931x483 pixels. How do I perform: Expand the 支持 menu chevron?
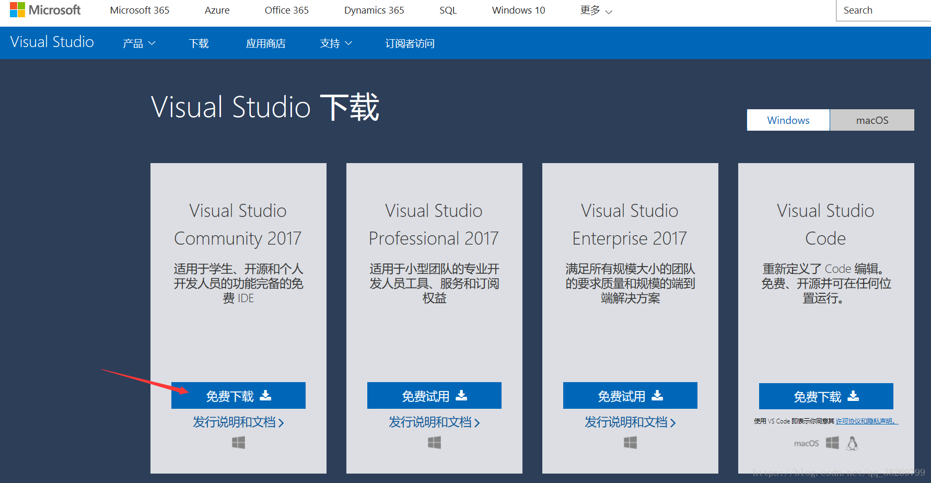tap(348, 43)
